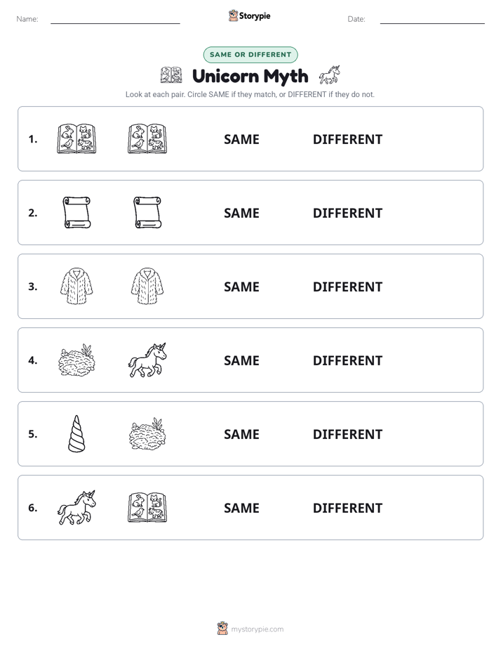Screen dimensions: 501x649
Task: Click the unicorn horn picture in row 5
Action: point(76,433)
